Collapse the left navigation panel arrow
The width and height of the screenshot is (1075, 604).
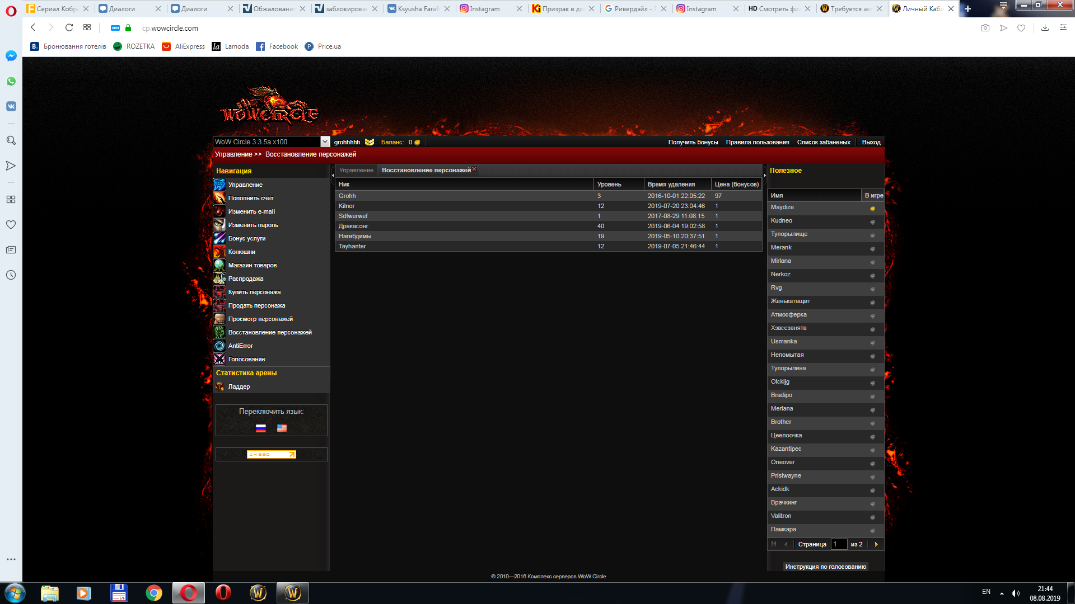(333, 175)
